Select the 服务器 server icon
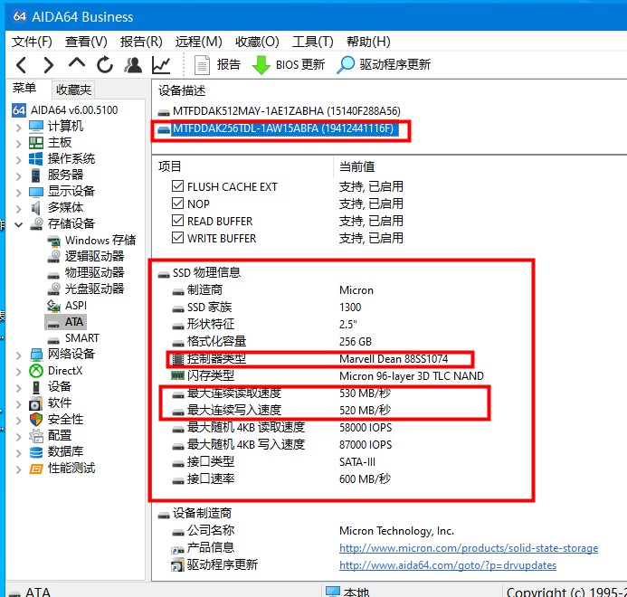 tap(36, 175)
